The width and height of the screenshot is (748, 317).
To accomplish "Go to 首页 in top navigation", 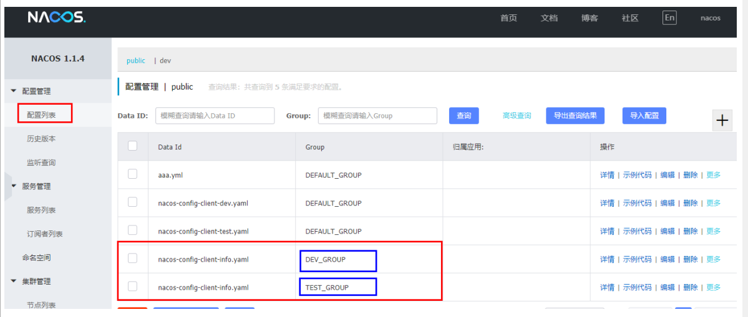I will 508,18.
